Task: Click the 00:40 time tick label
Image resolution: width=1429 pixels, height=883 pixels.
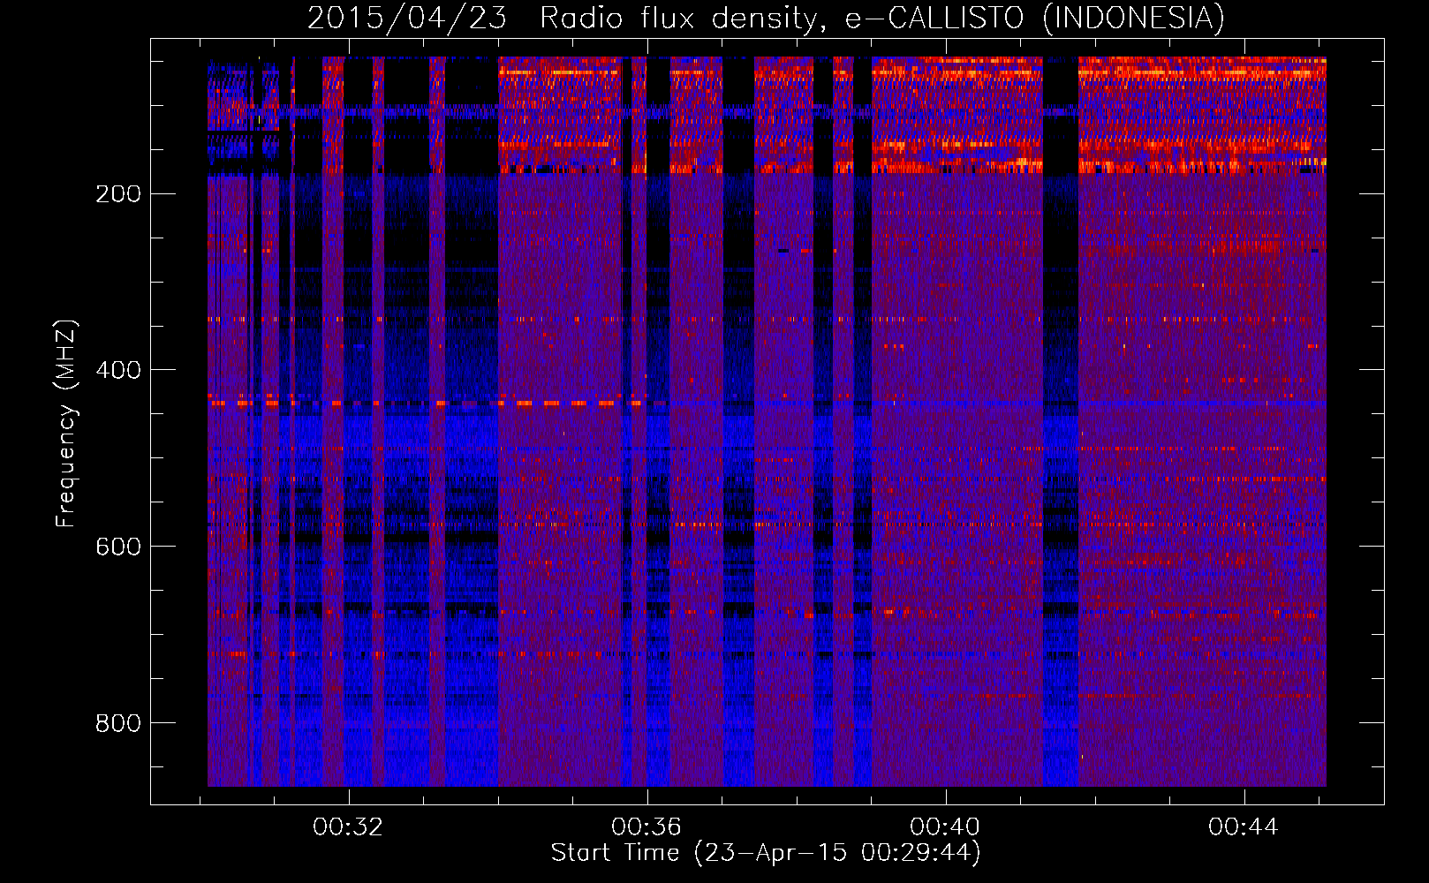Action: pos(945,827)
